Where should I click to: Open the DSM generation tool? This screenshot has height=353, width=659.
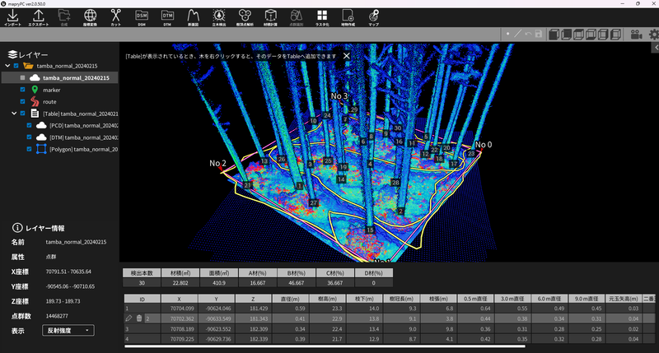(x=142, y=17)
